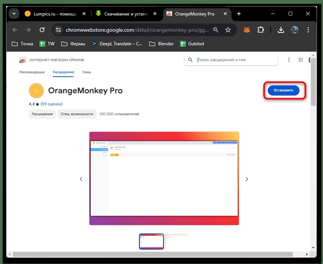This screenshot has height=264, width=323.
Task: Click the OrangeMonkey Pro heading
Action: tap(85, 91)
